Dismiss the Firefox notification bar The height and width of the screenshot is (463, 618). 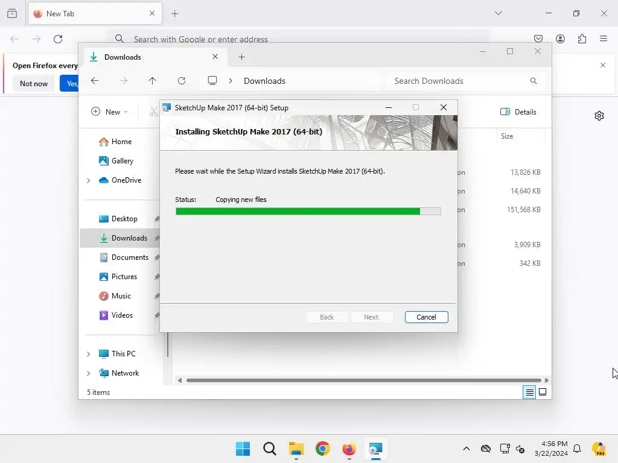[603, 65]
